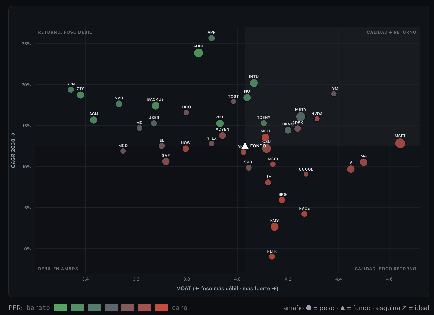Click the CRM data point

click(71, 90)
